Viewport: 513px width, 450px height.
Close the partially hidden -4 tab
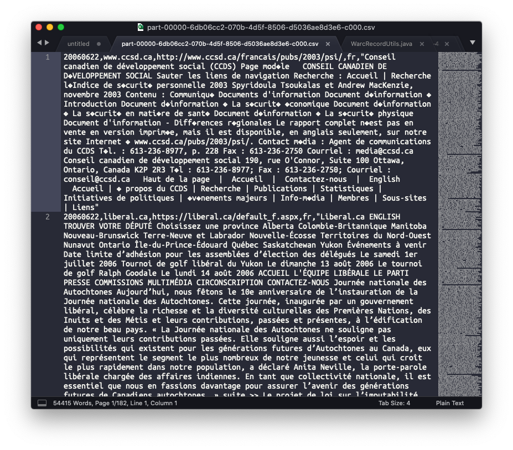click(x=447, y=44)
